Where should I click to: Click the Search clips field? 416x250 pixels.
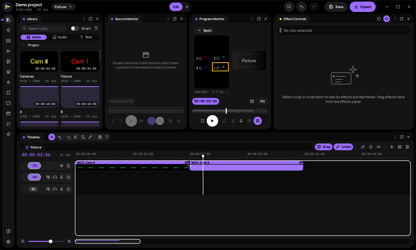coord(44,28)
